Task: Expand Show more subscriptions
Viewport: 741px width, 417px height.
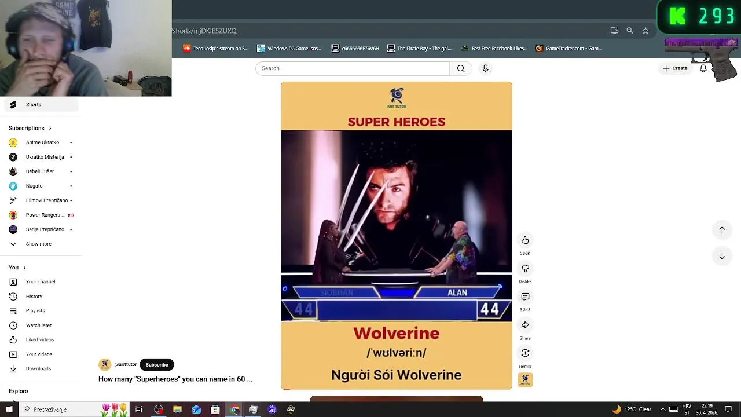Action: pos(41,244)
